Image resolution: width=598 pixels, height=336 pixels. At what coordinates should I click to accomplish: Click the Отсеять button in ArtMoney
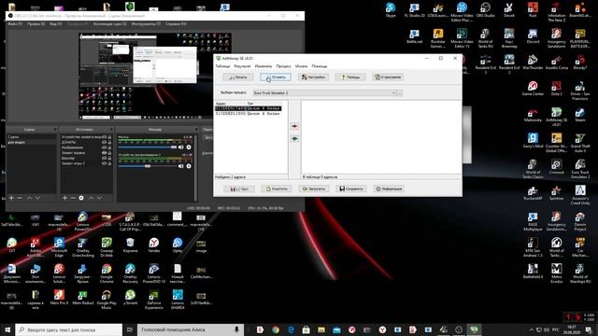click(x=276, y=77)
